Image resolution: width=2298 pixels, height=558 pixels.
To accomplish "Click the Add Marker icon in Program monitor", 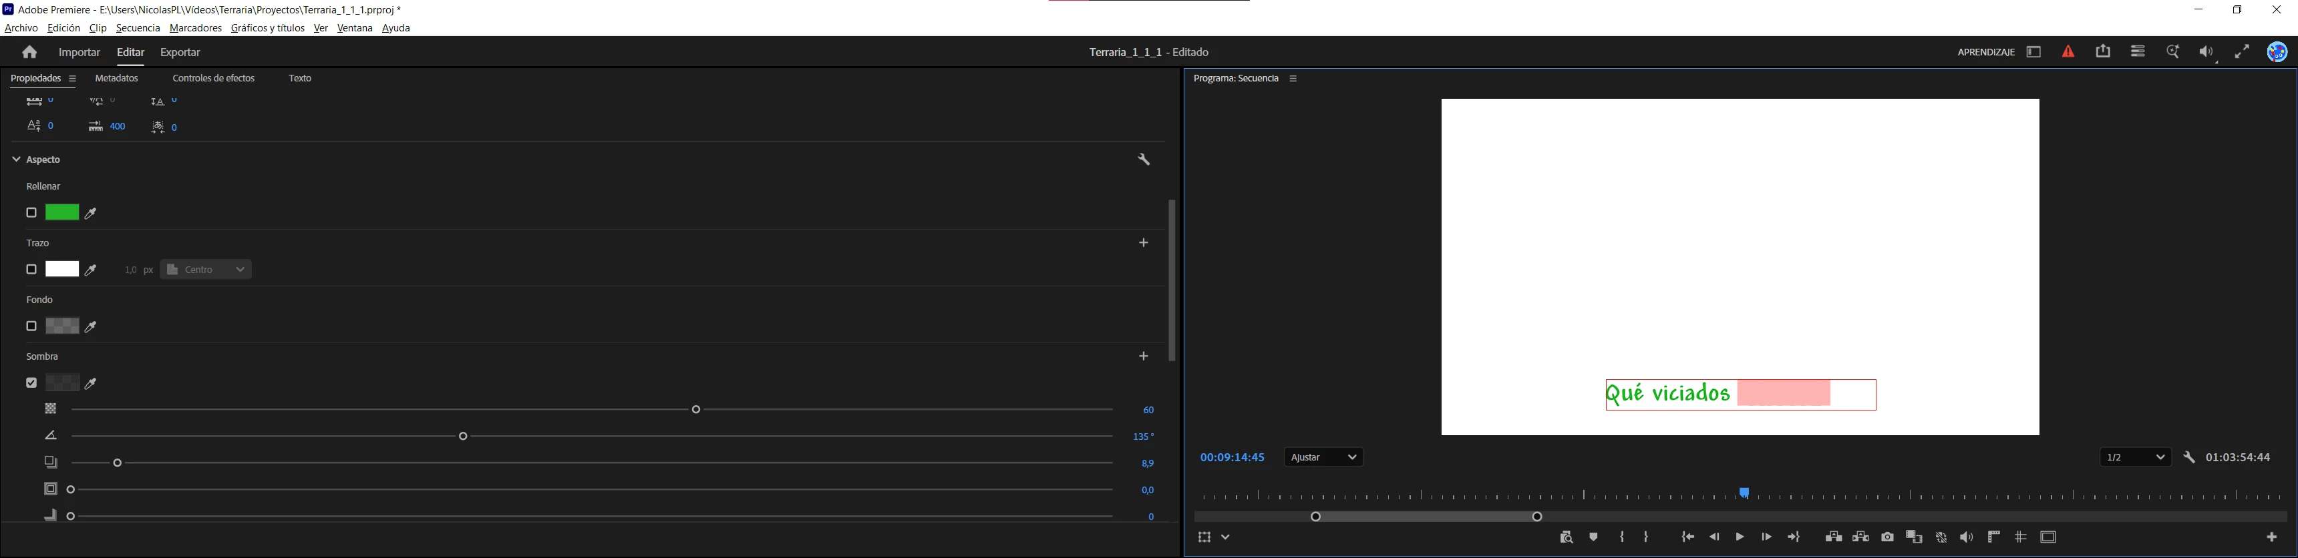I will 1594,537.
